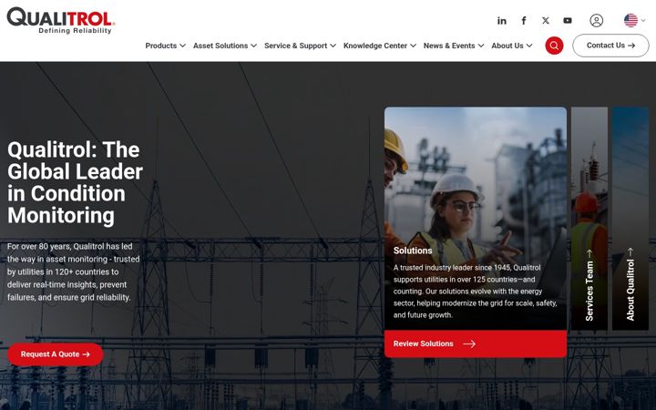Open the About Us menu
Viewport: 656px width, 410px height.
pos(512,46)
